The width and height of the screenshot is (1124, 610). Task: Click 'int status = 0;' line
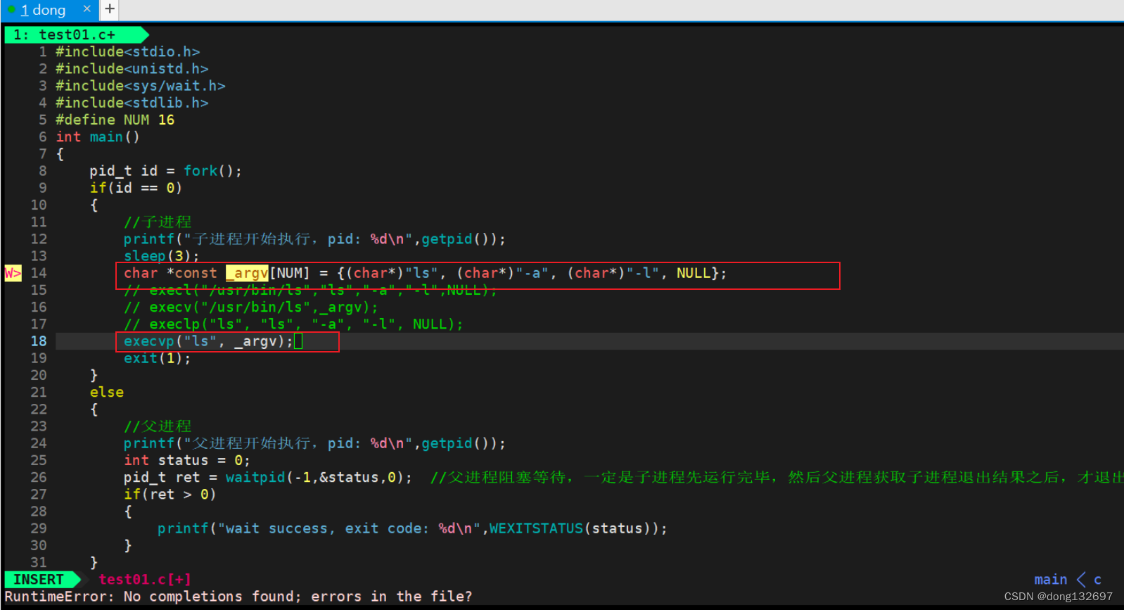186,460
